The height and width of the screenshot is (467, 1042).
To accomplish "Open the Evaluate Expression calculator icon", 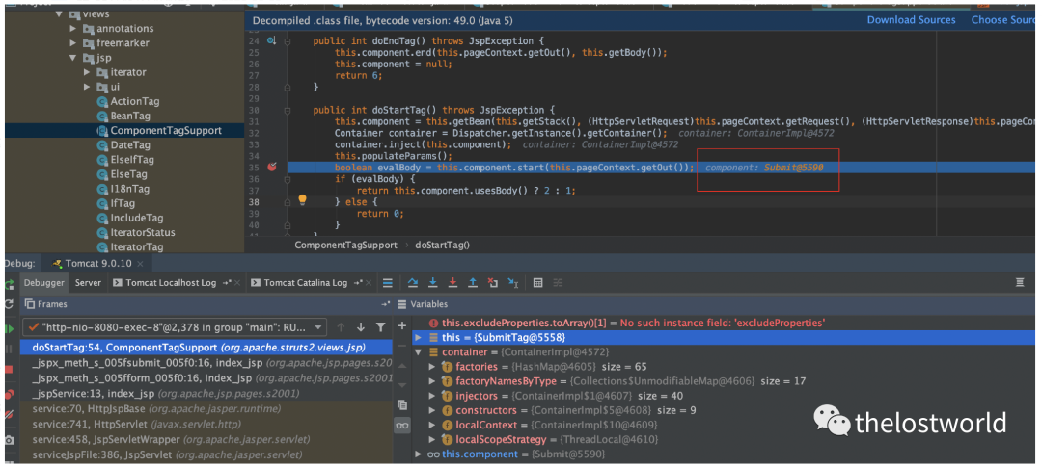I will (x=537, y=283).
